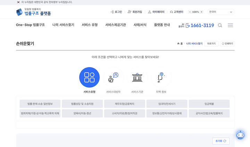
Task: Select the 서비스기관 building icon
Action: pos(137,77)
